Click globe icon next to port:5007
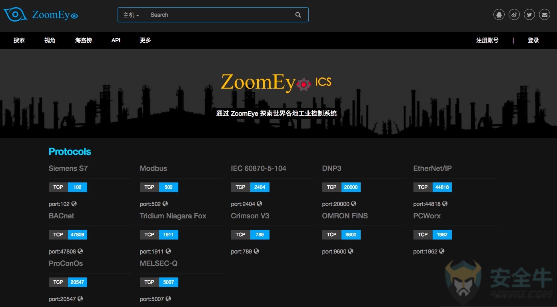The width and height of the screenshot is (557, 307). pos(168,299)
